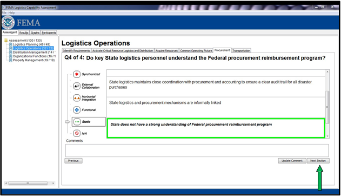This screenshot has width=341, height=196.
Task: Choose the 'informally linked' answer description
Action: click(216, 107)
